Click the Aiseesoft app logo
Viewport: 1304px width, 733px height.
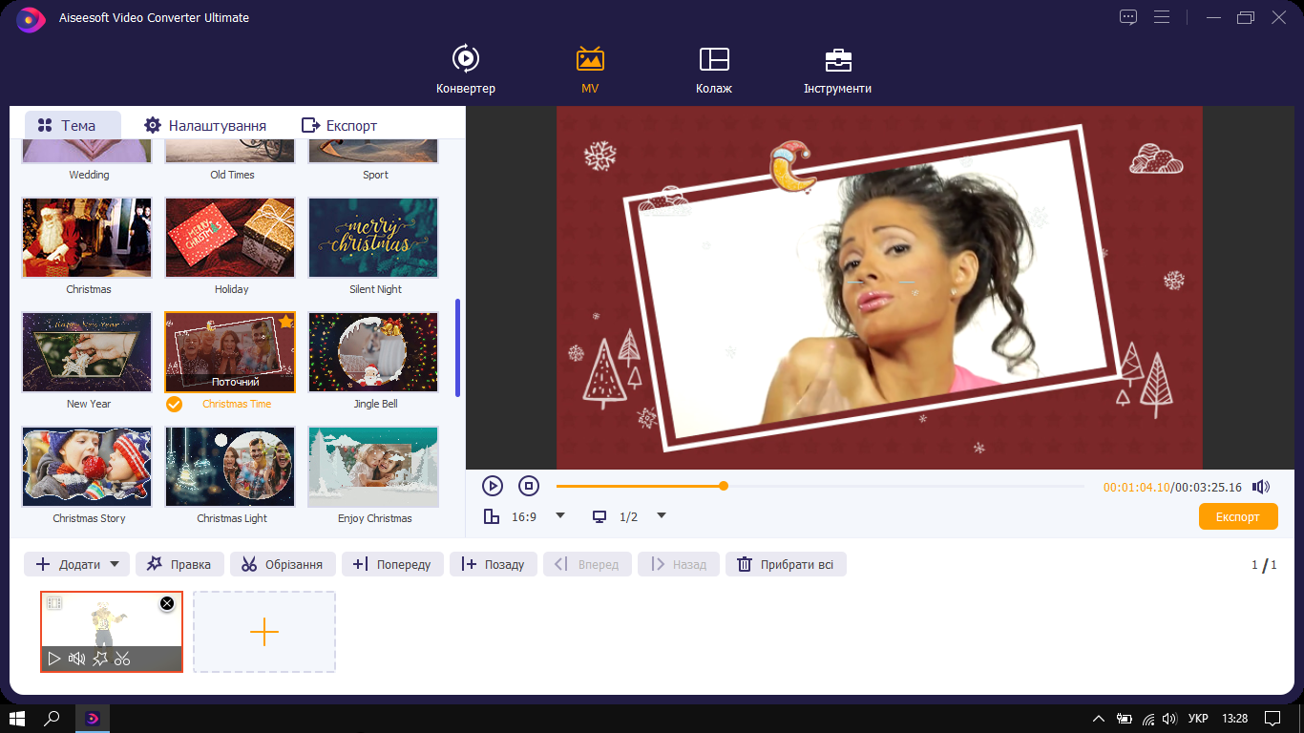[x=32, y=18]
